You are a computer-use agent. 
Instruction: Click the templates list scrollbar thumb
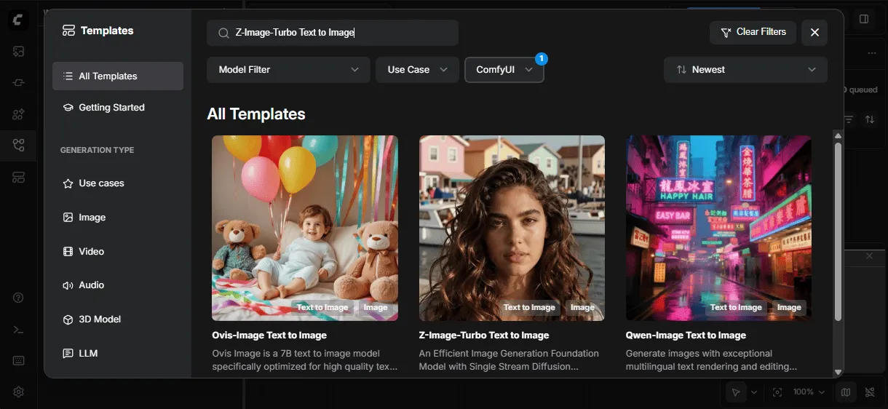pos(838,231)
